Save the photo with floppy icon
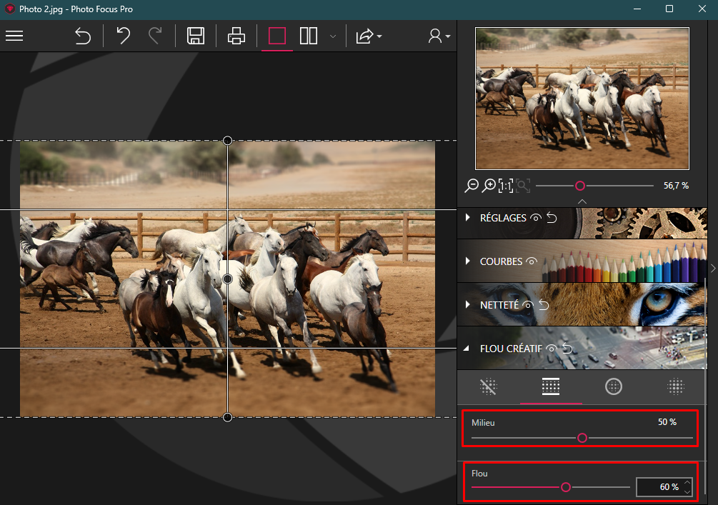Image resolution: width=718 pixels, height=505 pixels. [x=196, y=36]
